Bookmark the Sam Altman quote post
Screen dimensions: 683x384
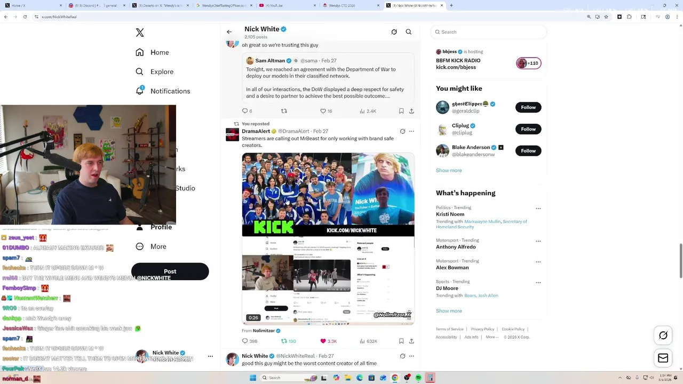pos(401,111)
